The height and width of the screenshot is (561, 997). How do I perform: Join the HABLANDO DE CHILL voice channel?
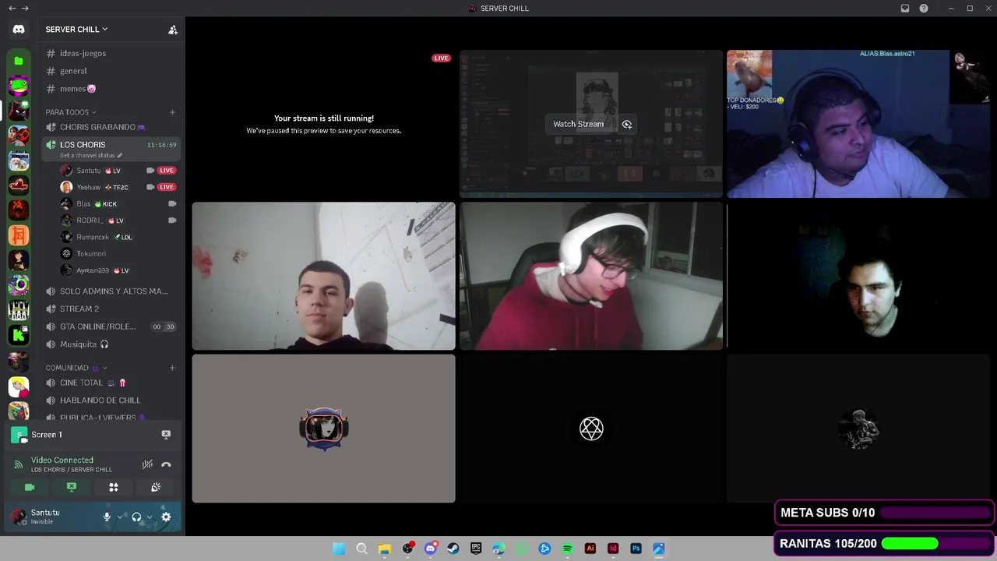111,400
